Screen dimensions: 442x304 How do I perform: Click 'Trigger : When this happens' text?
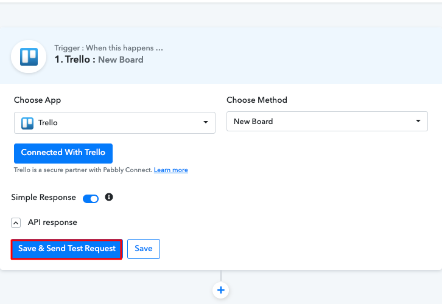coord(108,48)
